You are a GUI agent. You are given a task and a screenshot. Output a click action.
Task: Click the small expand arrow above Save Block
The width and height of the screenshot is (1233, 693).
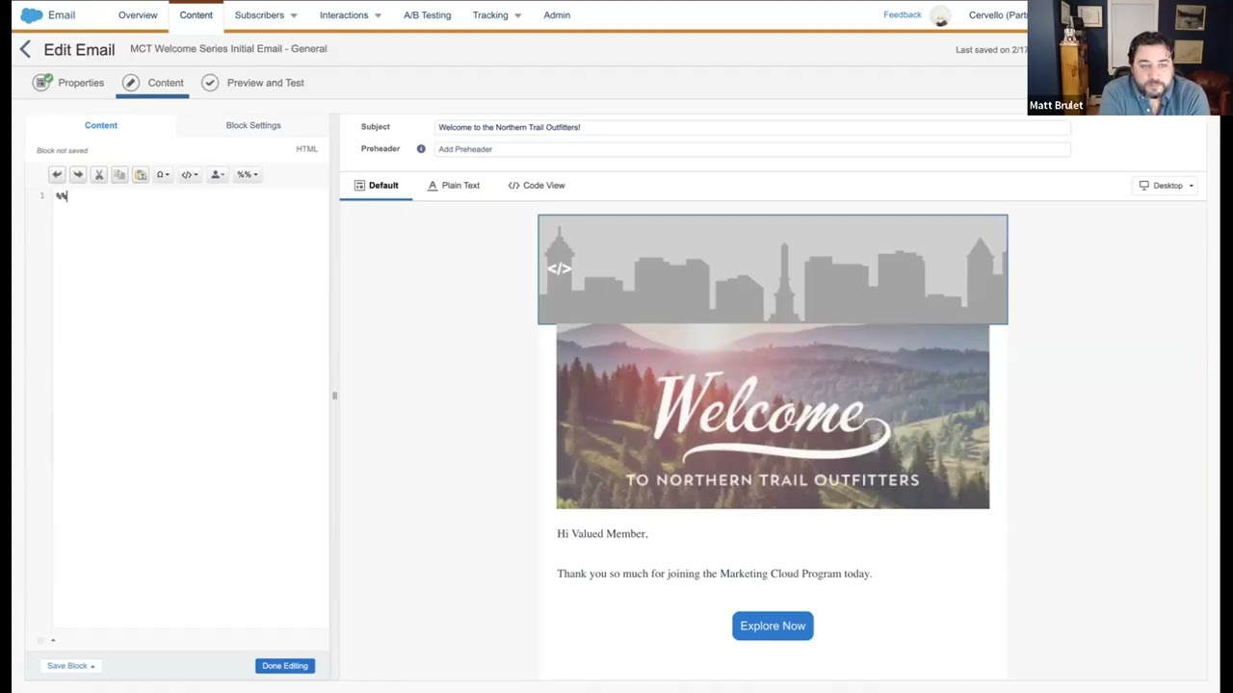[x=53, y=640]
